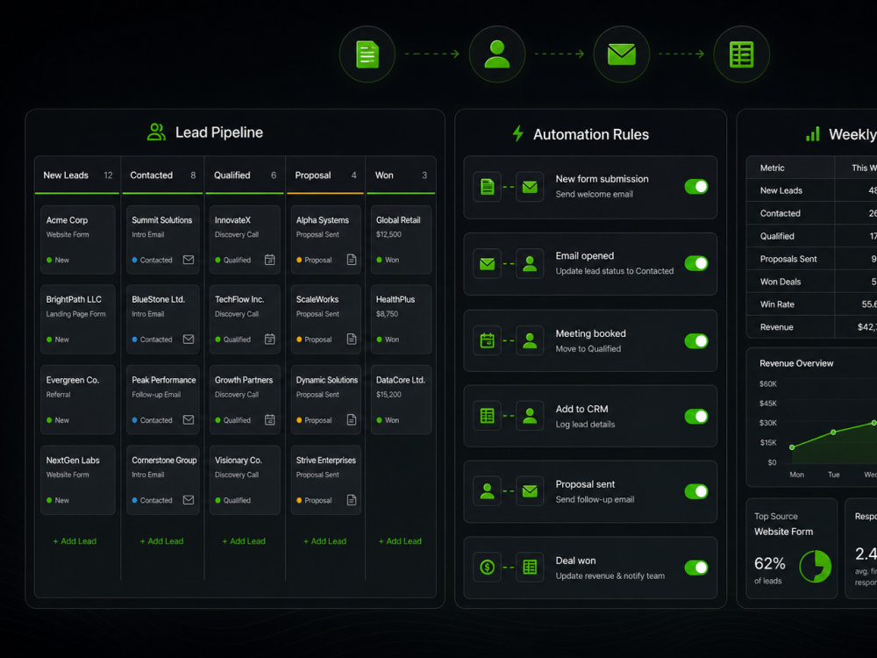The image size is (877, 658).
Task: Click Add Lead under Contacted column
Action: (x=161, y=541)
